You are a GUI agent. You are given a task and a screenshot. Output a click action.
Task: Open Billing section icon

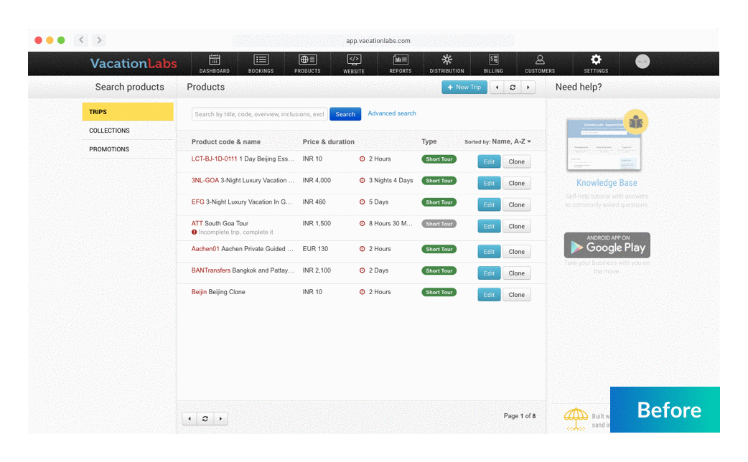click(x=493, y=60)
